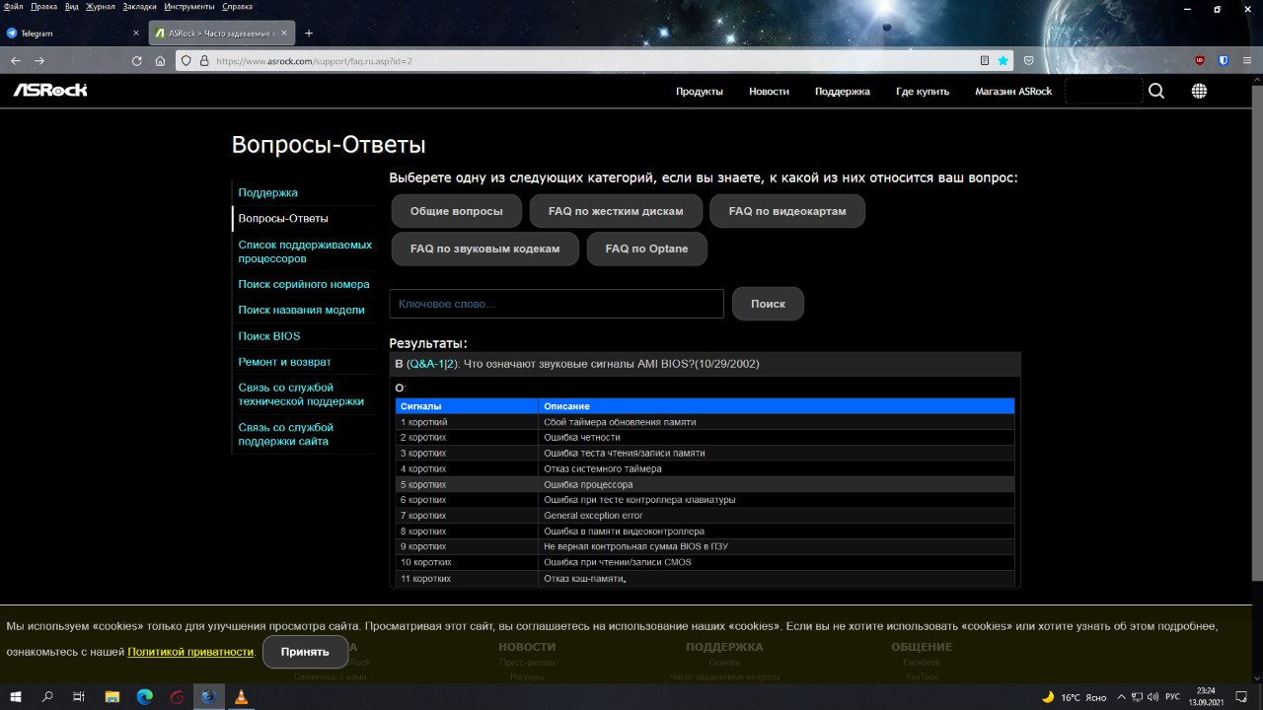This screenshot has width=1263, height=710.
Task: Click FAQ по жестким дискам button
Action: tap(616, 211)
